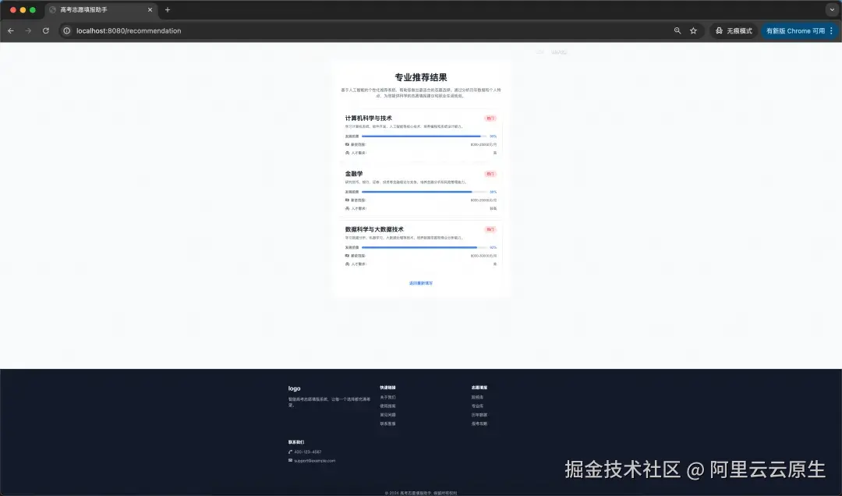
Task: Click the site info icon in address bar
Action: [x=68, y=31]
